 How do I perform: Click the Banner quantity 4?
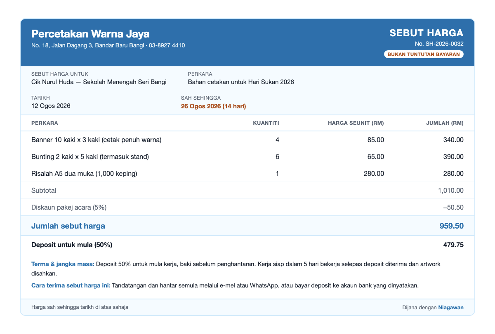[x=277, y=140]
